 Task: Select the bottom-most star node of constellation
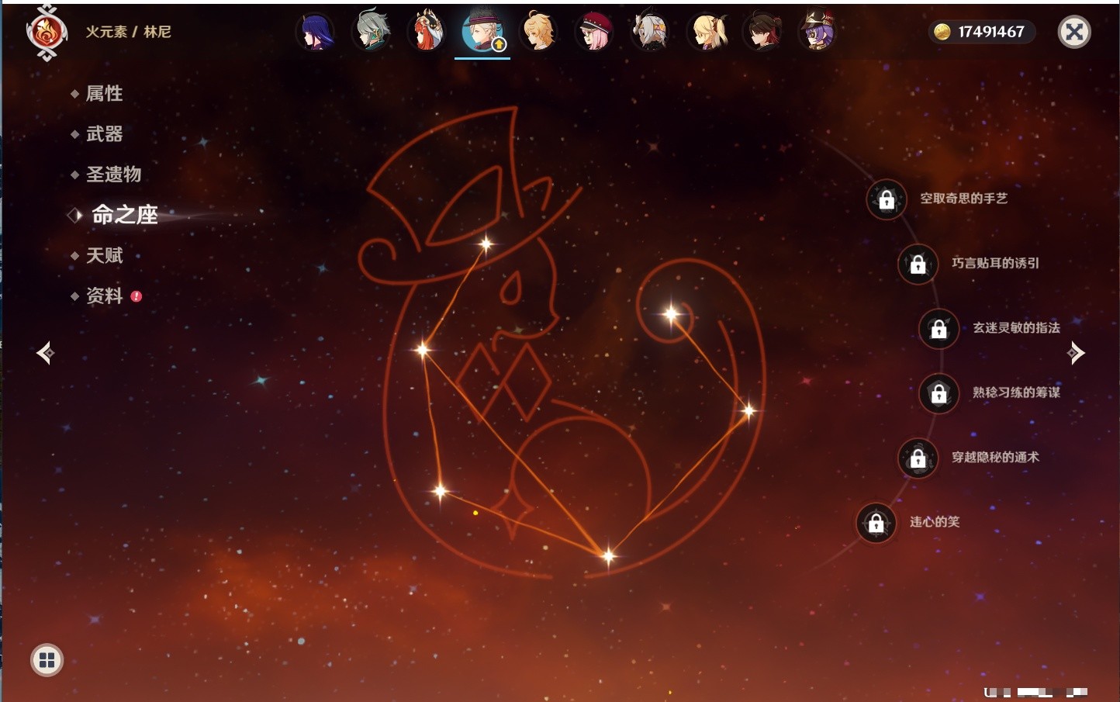(x=609, y=555)
